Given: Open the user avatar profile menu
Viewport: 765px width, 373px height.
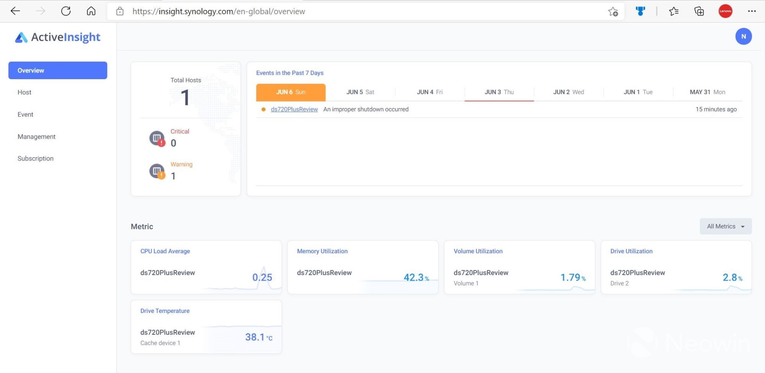Looking at the screenshot, I should 743,36.
